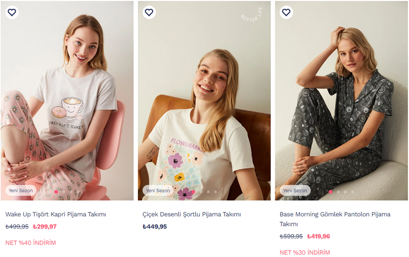The image size is (409, 257).
Task: Add Çiçek Desenli Şortlu set to favorites
Action: coord(149,12)
